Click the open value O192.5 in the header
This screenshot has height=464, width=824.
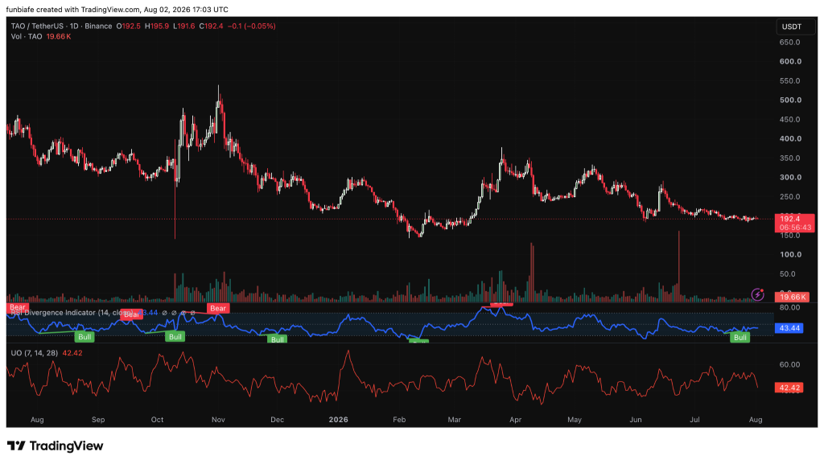pyautogui.click(x=129, y=27)
